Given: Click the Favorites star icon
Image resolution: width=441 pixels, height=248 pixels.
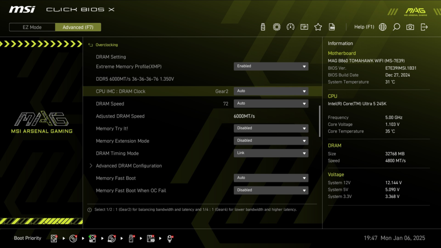Looking at the screenshot, I should coord(318,26).
